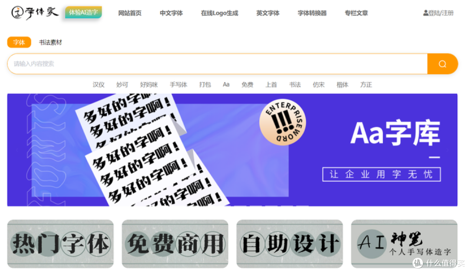Open the 体验AI造字 button

[83, 12]
